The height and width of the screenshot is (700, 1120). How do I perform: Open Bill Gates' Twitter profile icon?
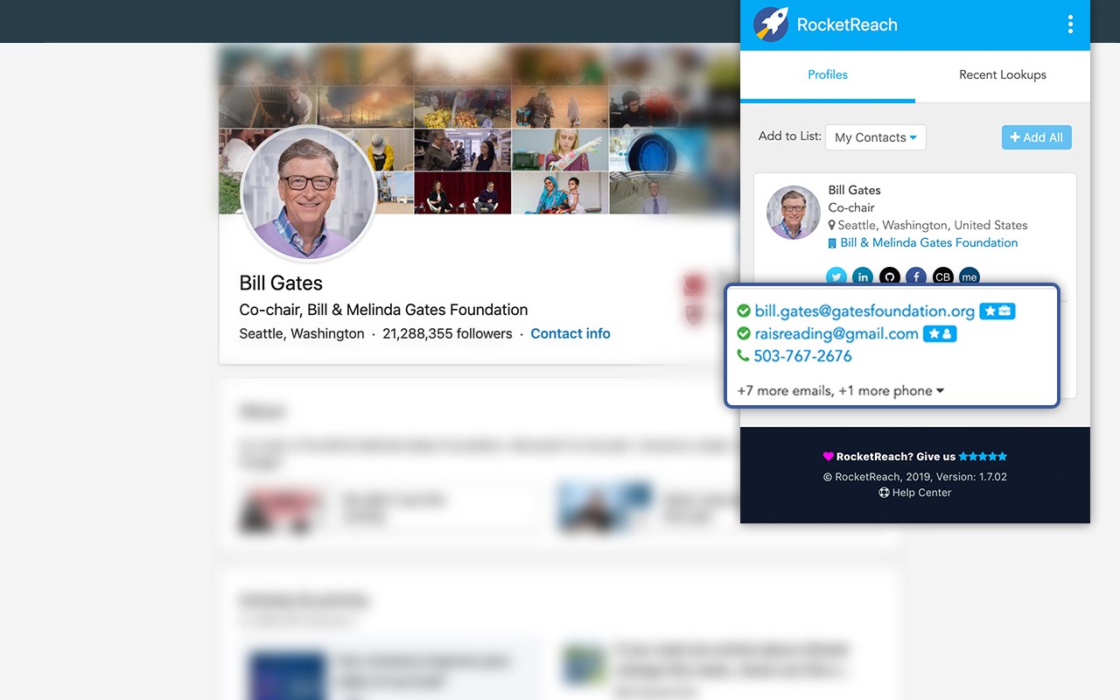(836, 276)
